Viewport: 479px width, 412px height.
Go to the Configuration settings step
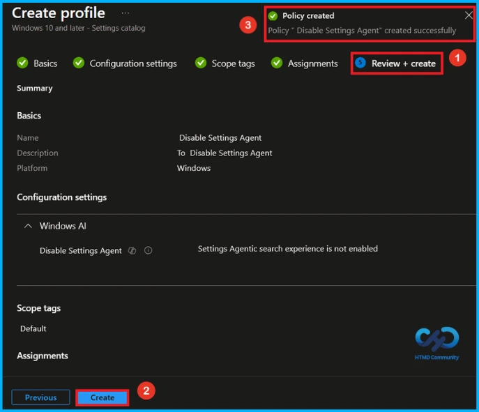[x=133, y=63]
